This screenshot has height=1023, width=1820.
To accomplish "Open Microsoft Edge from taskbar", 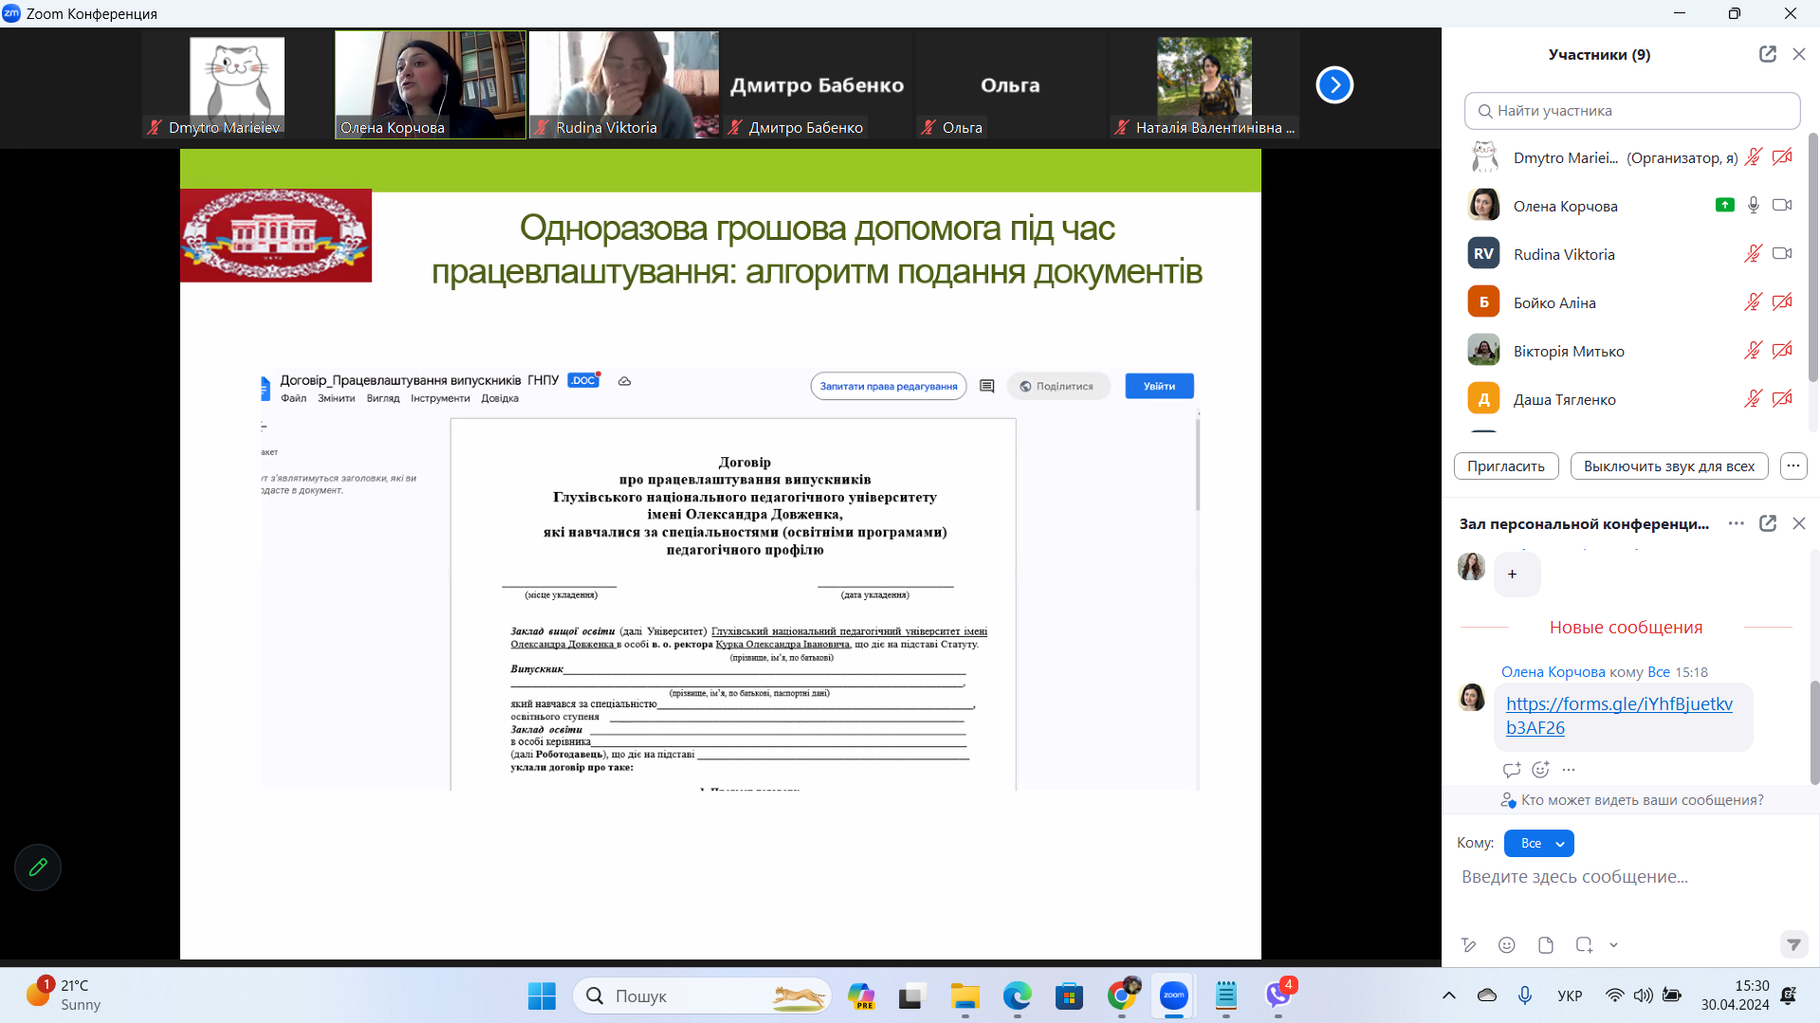I will (1018, 996).
